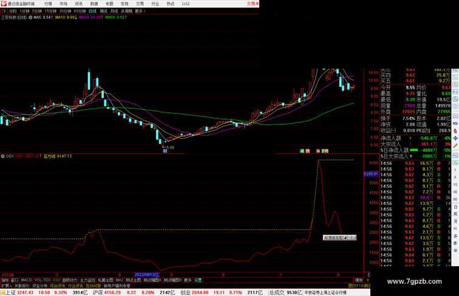The image size is (459, 296).
Task: Select the MA2 indicator tab
Action: (119, 280)
